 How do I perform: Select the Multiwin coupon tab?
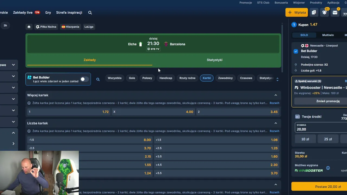coord(328,35)
